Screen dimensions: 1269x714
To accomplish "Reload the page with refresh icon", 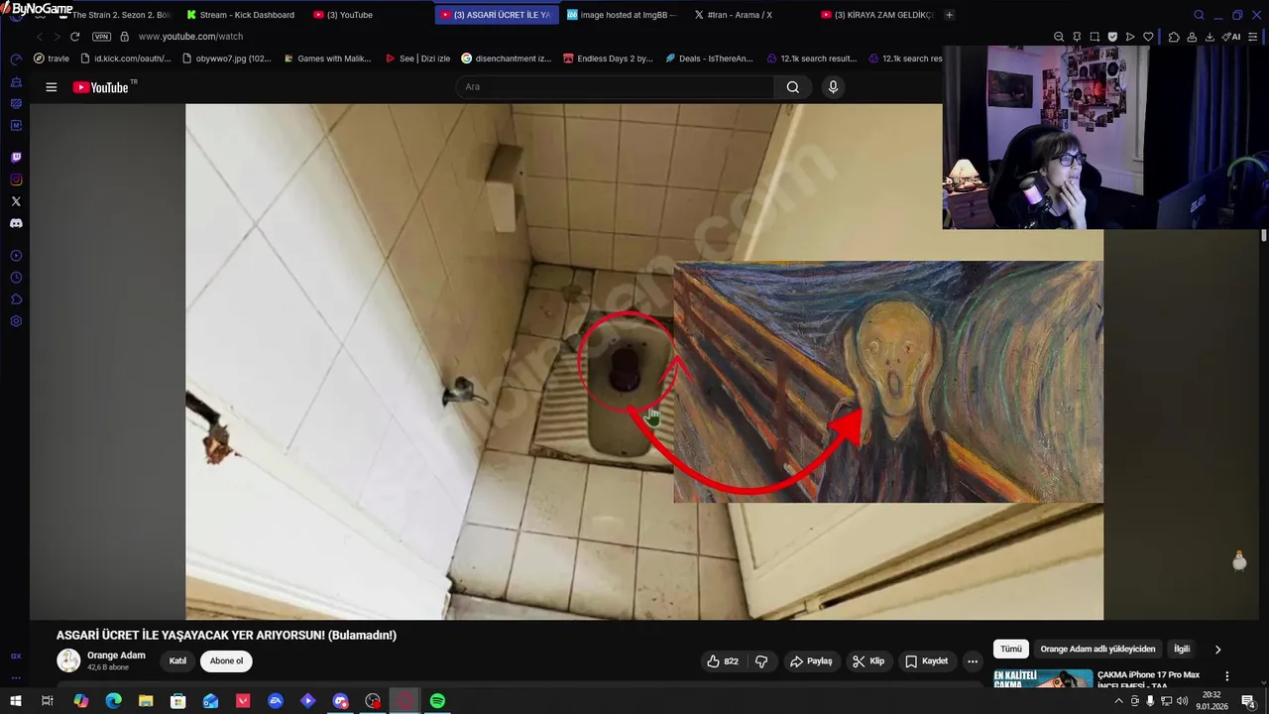I will click(x=74, y=37).
